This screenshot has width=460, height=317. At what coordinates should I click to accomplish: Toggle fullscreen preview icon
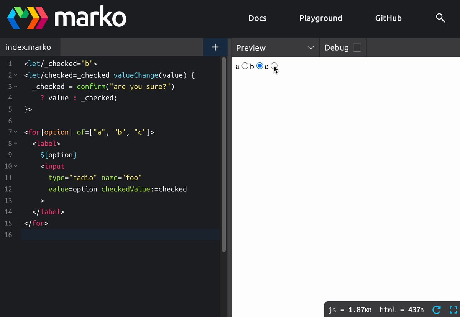pyautogui.click(x=453, y=309)
